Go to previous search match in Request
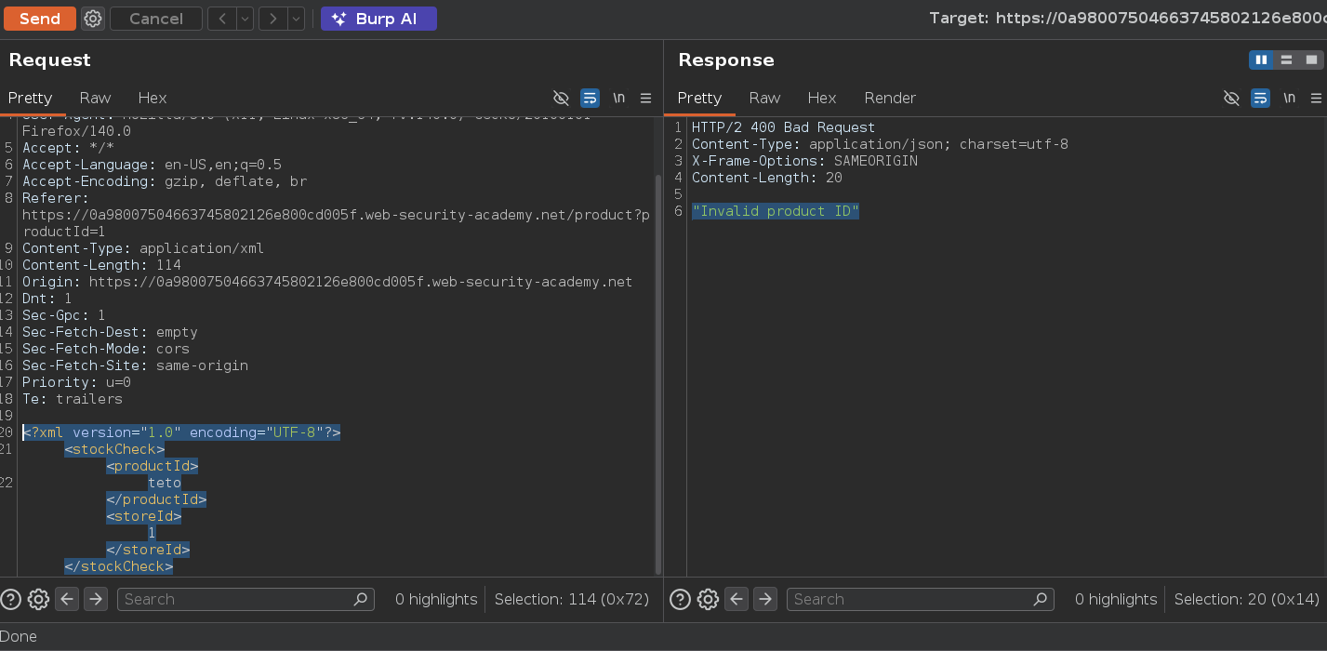Viewport: 1327px width, 651px height. 67,600
